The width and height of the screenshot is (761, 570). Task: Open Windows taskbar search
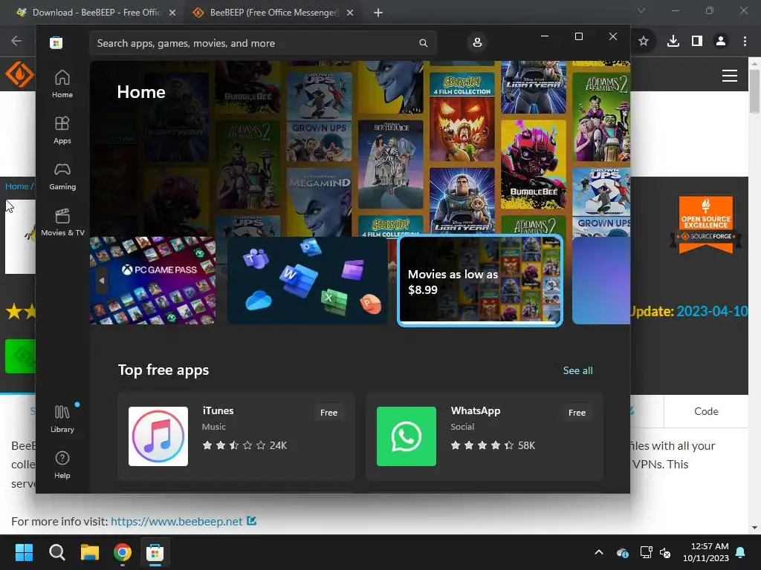(x=56, y=552)
